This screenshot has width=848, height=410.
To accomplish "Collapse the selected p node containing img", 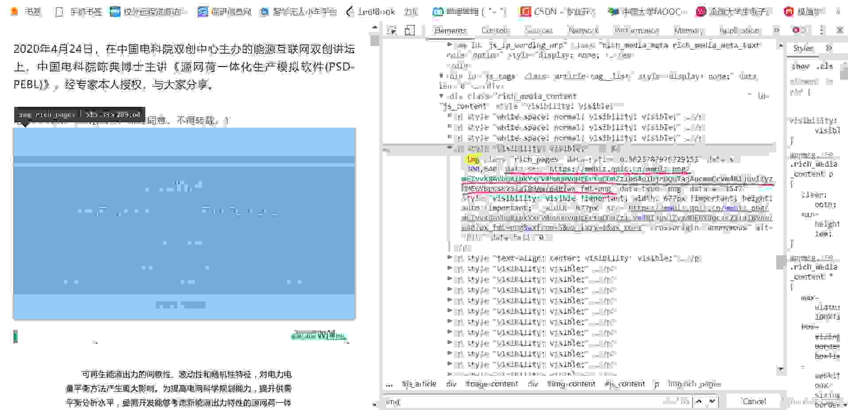I will tap(449, 148).
